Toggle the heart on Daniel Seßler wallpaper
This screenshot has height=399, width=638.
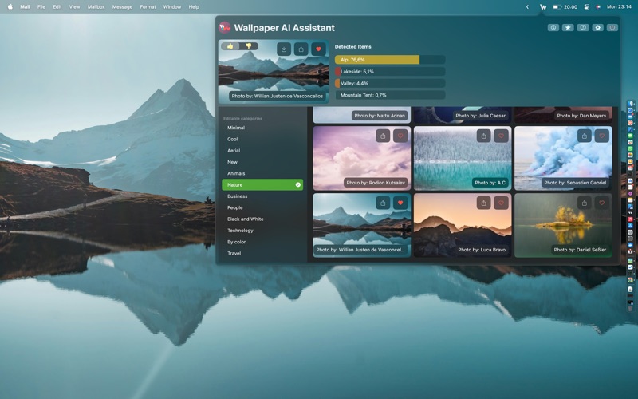[601, 203]
